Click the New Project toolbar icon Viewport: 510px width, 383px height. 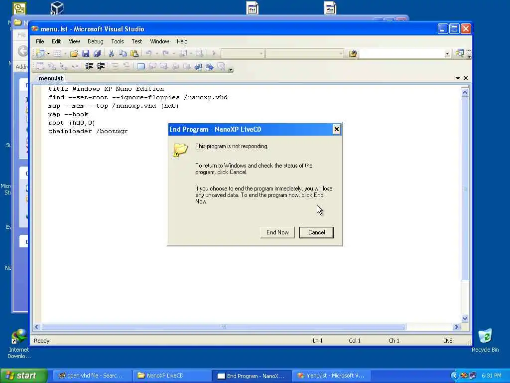tap(40, 53)
